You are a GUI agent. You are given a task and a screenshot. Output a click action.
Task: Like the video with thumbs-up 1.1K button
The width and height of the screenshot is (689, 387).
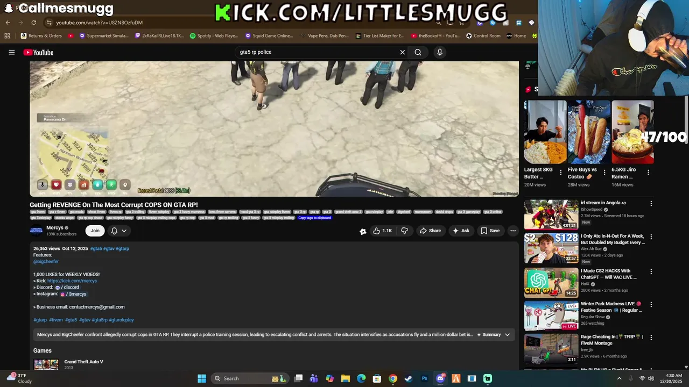pyautogui.click(x=382, y=231)
